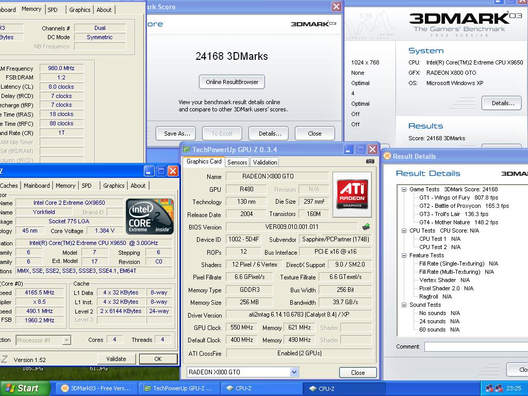Viewport: 528px width, 396px height.
Task: Click the Driver Version field in GPU-Z
Action: coord(299,315)
